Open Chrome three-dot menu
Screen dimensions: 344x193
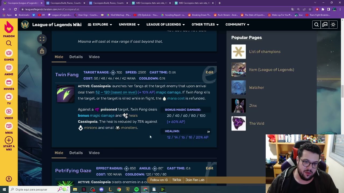coord(340,9)
